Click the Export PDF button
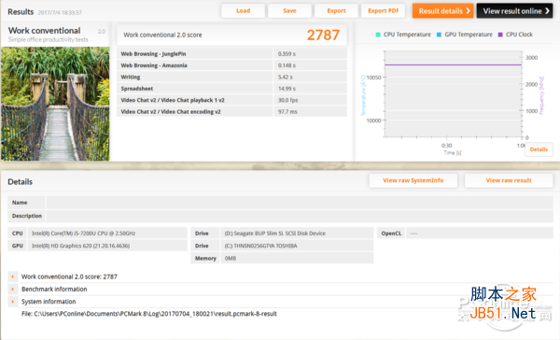Image resolution: width=560 pixels, height=340 pixels. click(384, 10)
